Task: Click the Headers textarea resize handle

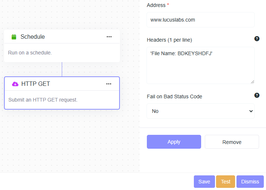Action: tap(253, 81)
